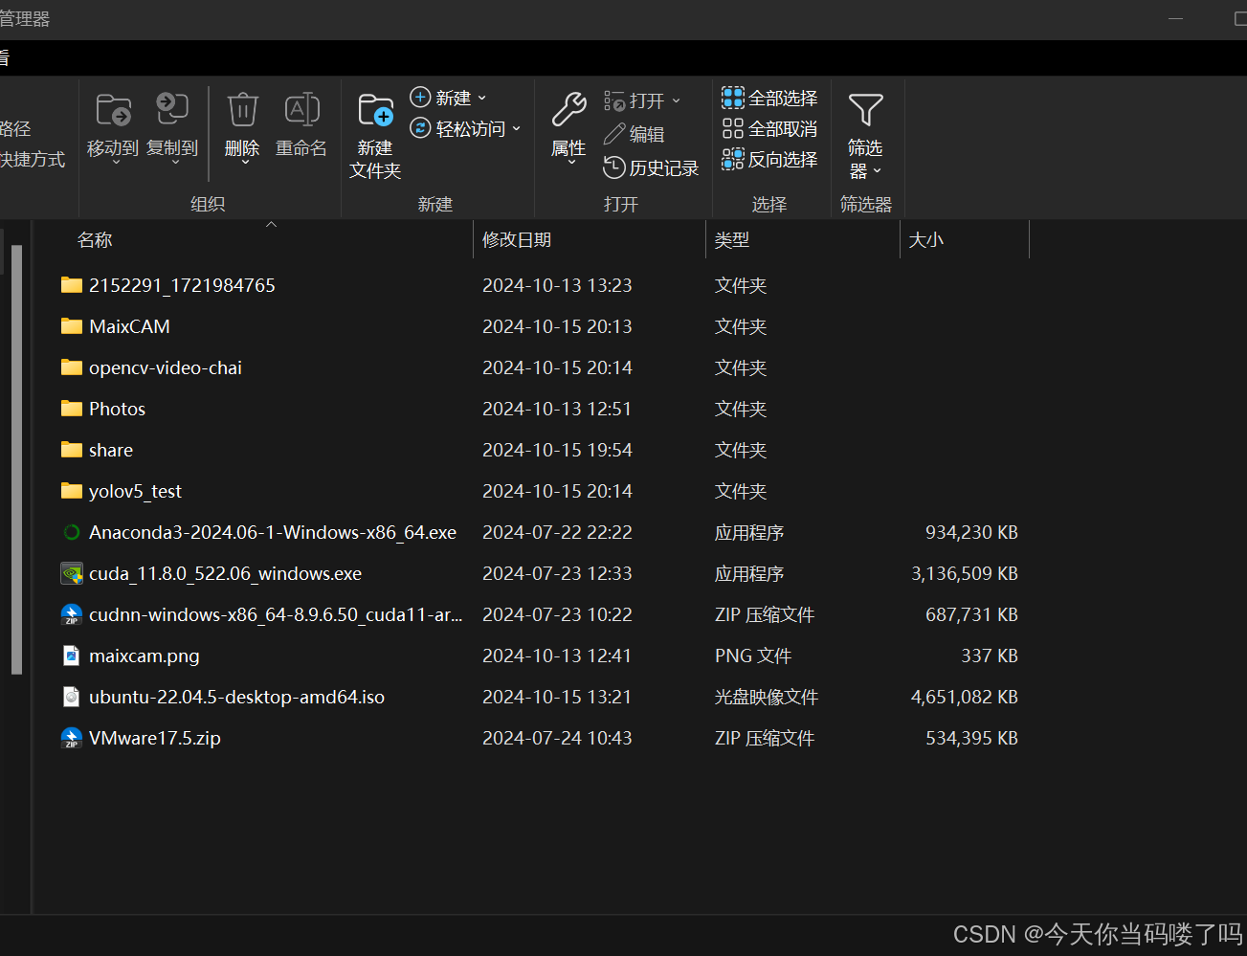Select the folder name MaixCAM
The height and width of the screenshot is (956, 1247).
coord(129,326)
